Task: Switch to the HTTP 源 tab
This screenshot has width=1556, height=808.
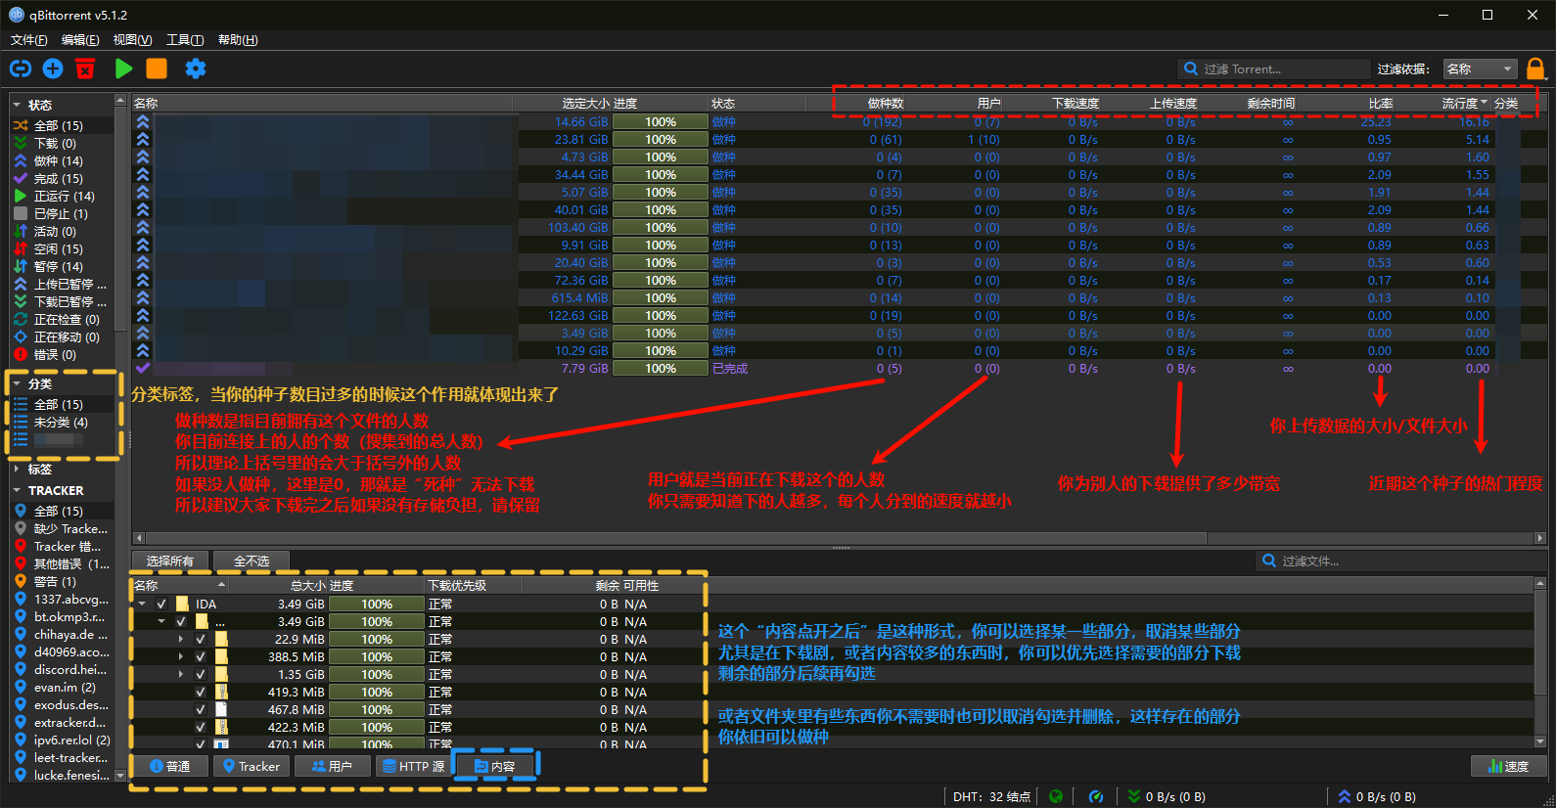Action: pyautogui.click(x=413, y=766)
